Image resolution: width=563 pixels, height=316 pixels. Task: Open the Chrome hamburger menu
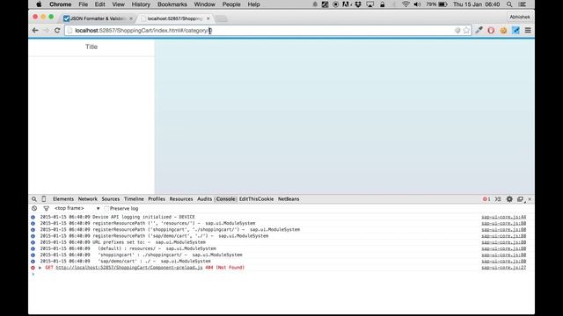pyautogui.click(x=528, y=31)
